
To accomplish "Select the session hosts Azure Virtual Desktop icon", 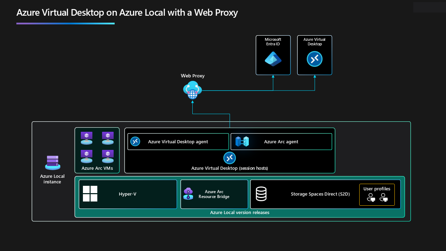I will (x=230, y=158).
